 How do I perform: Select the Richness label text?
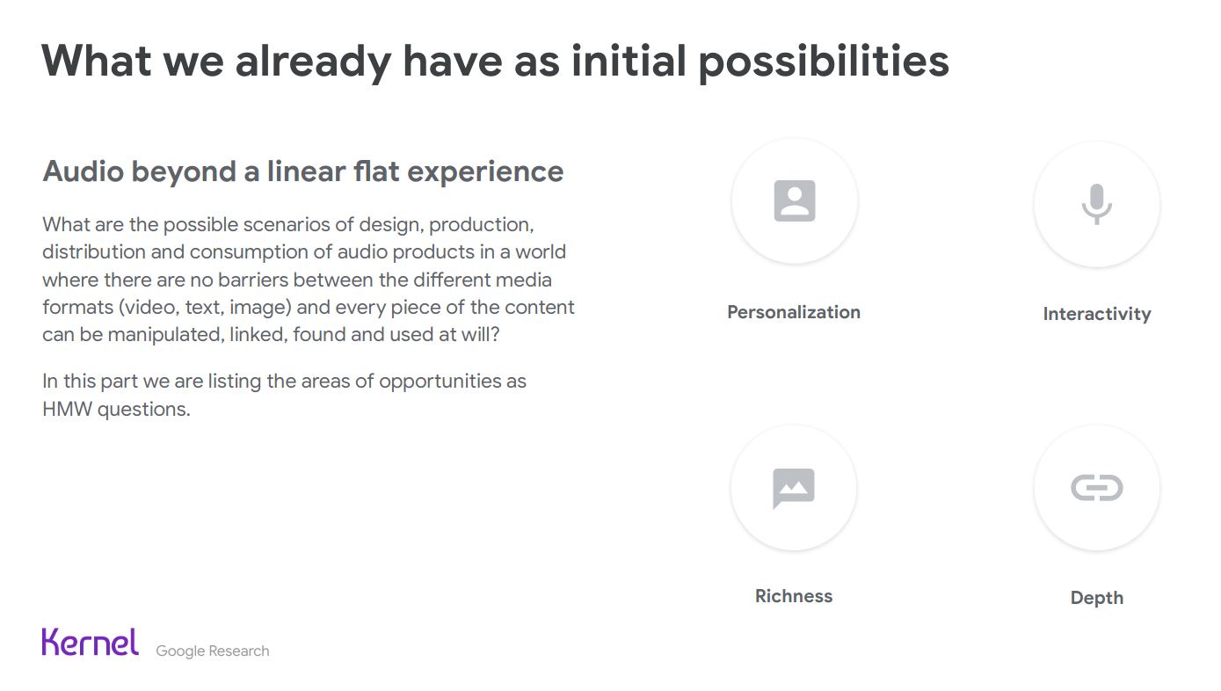794,596
